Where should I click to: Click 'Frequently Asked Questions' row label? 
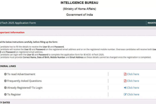click(24, 81)
